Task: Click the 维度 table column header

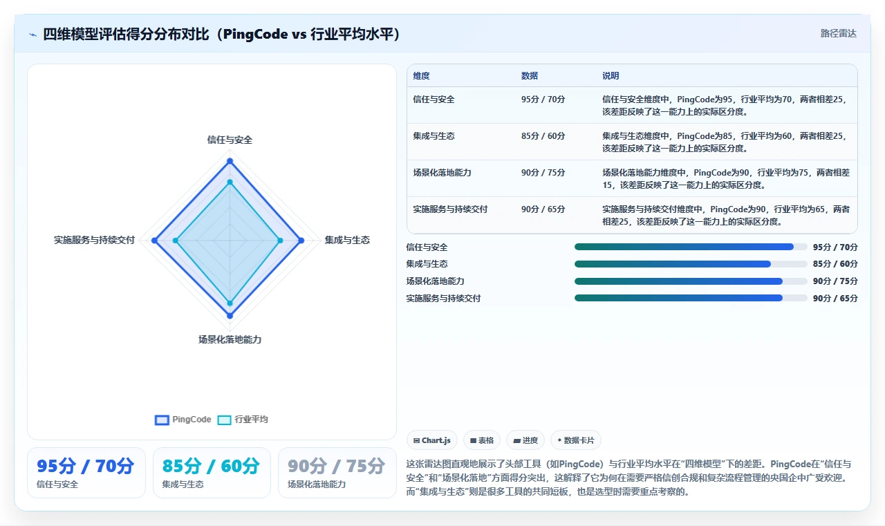Action: coord(421,76)
